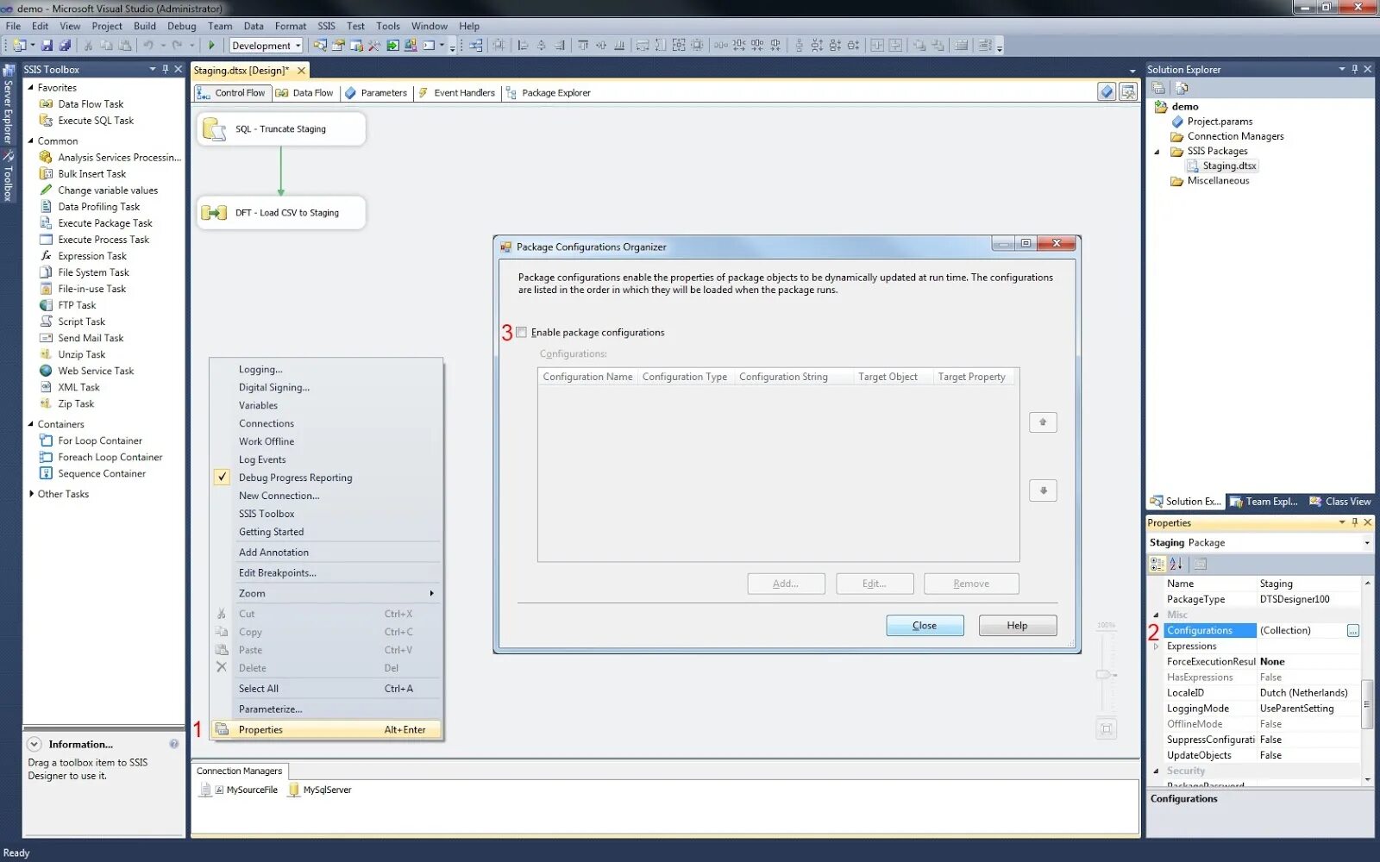Select the FTP Task globe icon
Screen dimensions: 1380x862
click(47, 305)
